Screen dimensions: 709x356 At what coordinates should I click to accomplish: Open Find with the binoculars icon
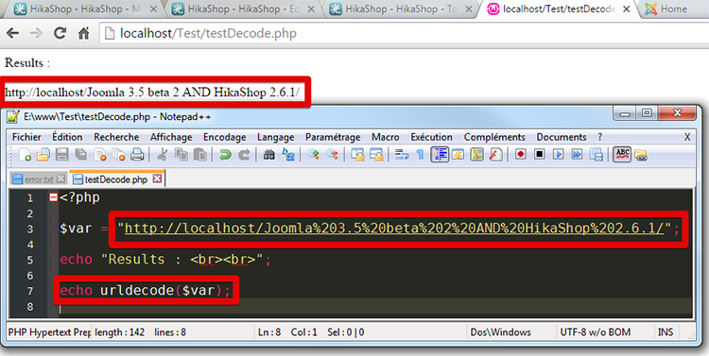269,155
